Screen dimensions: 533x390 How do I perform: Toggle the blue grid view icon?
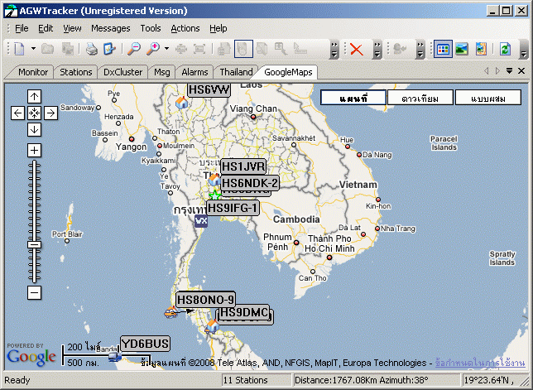[x=443, y=49]
